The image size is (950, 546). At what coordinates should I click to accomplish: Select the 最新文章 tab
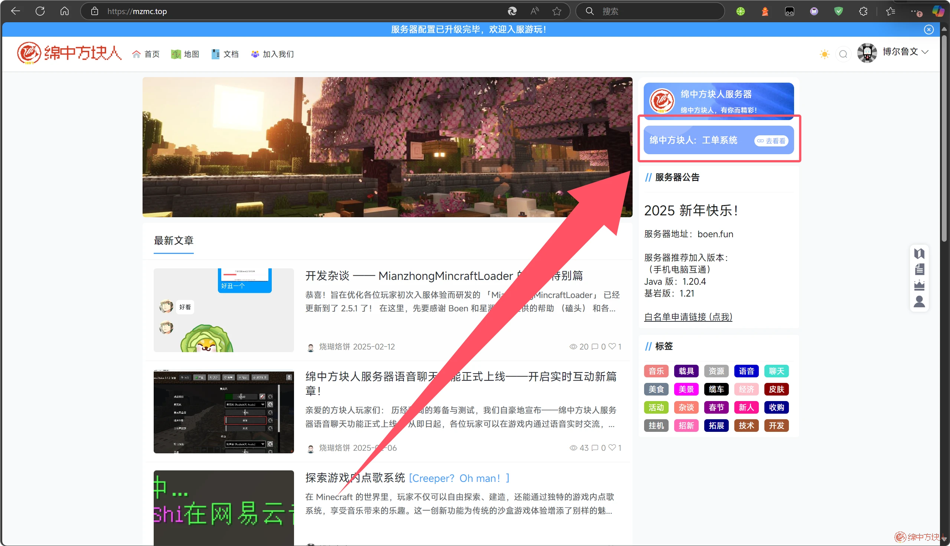tap(173, 240)
